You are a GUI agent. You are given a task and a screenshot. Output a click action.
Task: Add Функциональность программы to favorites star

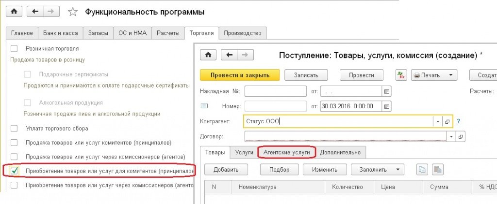73,12
